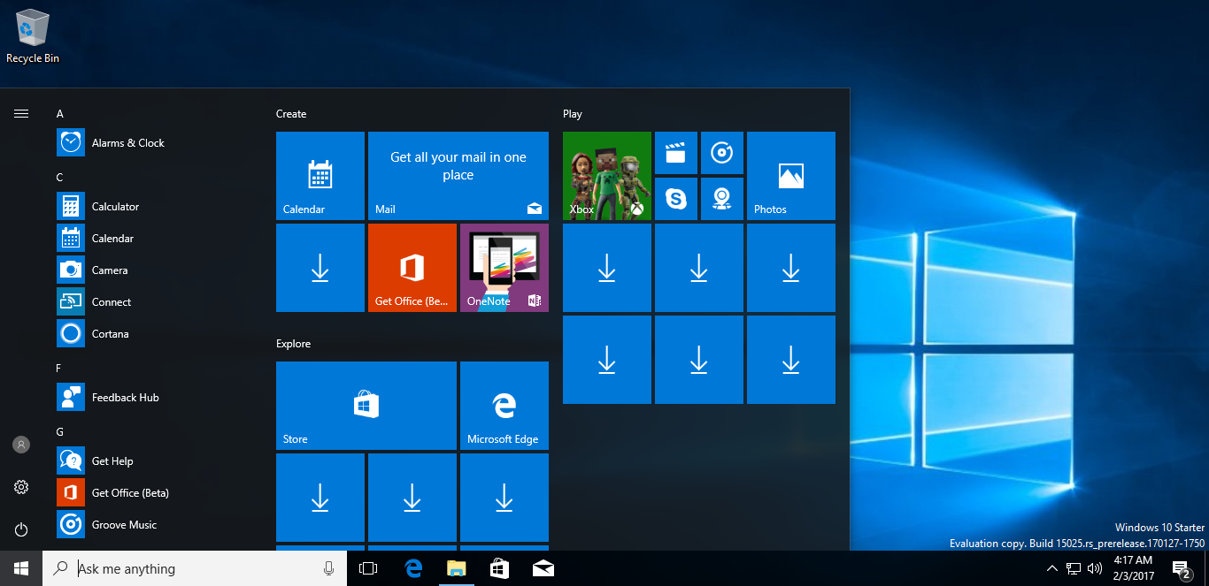Activate the Cortana microphone icon
1209x586 pixels.
(328, 568)
